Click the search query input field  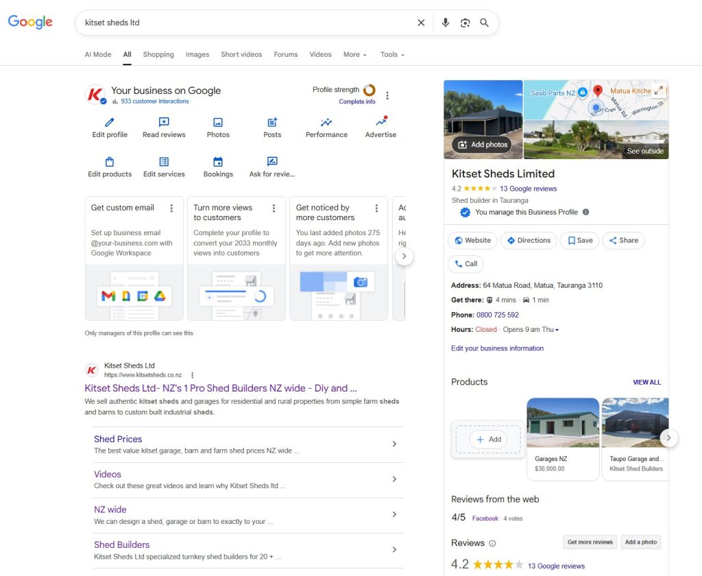(x=246, y=23)
